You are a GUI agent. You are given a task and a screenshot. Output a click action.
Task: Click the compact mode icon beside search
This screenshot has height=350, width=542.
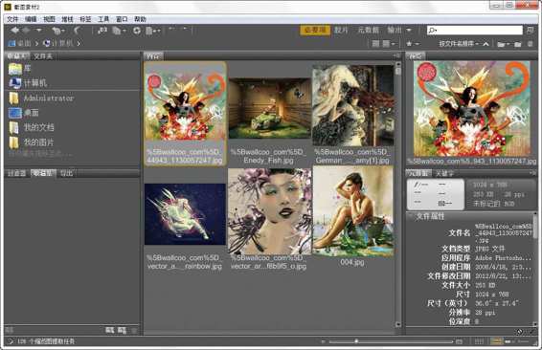(x=531, y=31)
